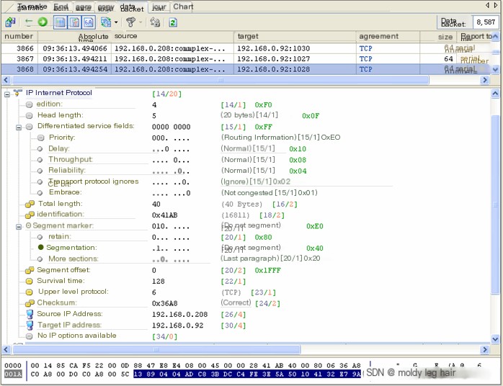The width and height of the screenshot is (503, 386).
Task: Click the data packet count field showing 8,587
Action: click(x=486, y=22)
